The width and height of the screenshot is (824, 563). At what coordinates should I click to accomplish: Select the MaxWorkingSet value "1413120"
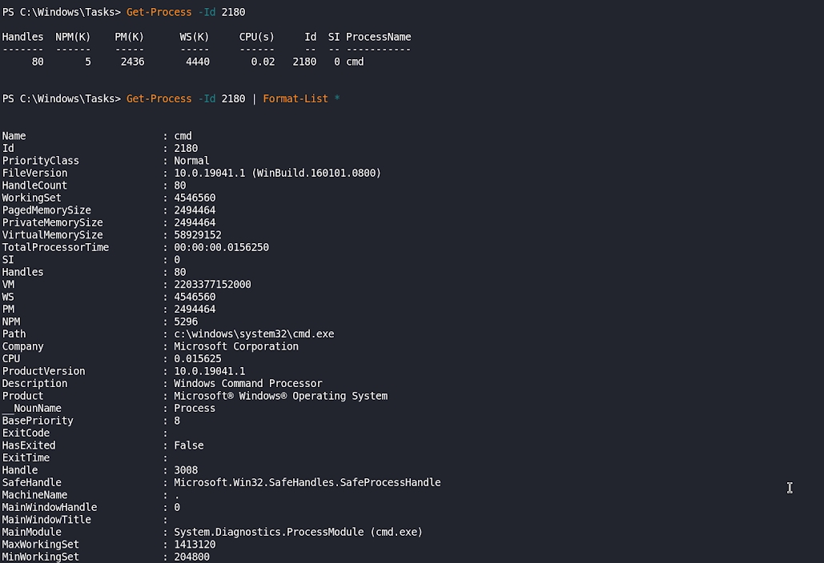[x=195, y=545]
